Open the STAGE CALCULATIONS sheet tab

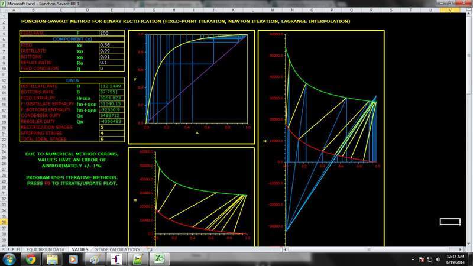[117, 249]
